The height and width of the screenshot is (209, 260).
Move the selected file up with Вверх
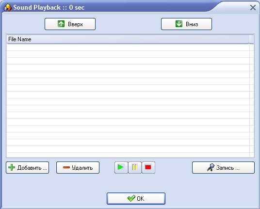[x=70, y=24]
